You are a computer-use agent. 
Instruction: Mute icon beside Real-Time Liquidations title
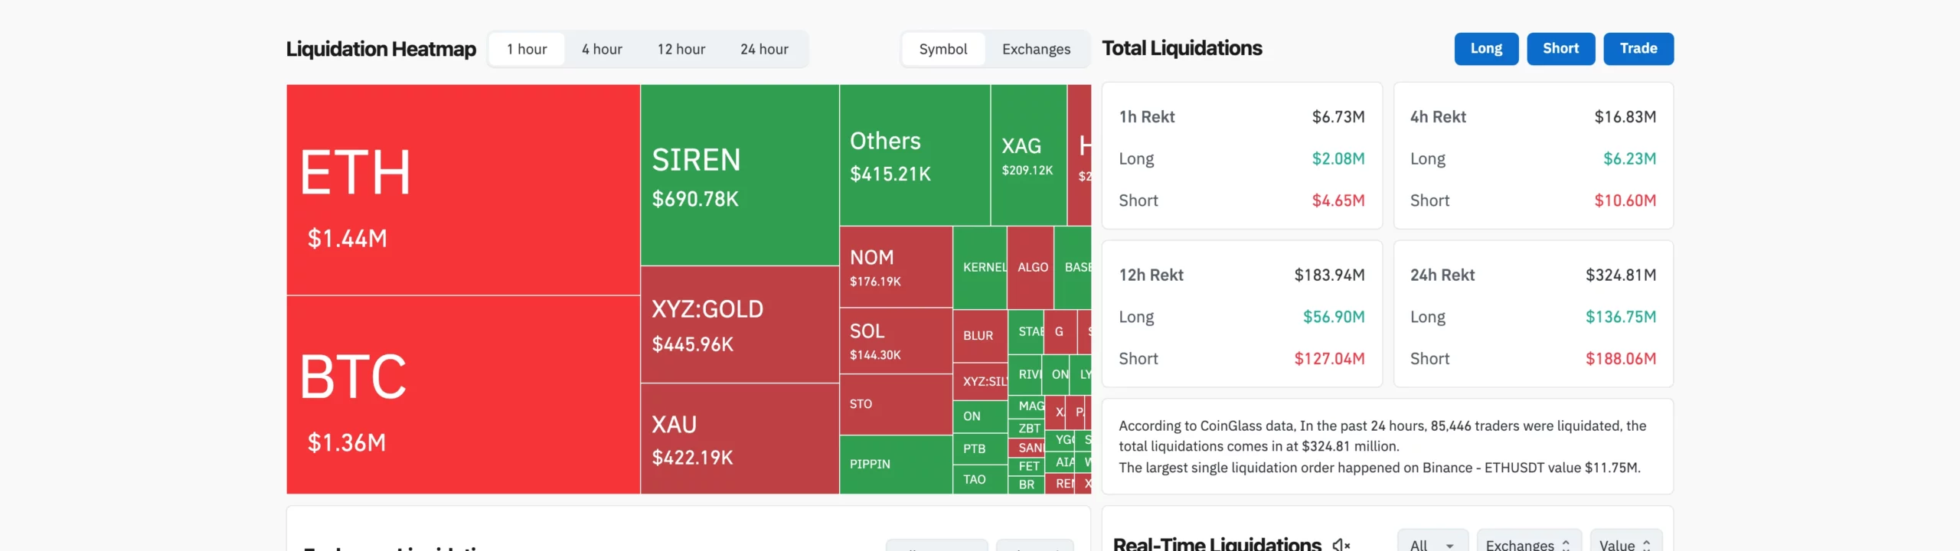[x=1341, y=544]
